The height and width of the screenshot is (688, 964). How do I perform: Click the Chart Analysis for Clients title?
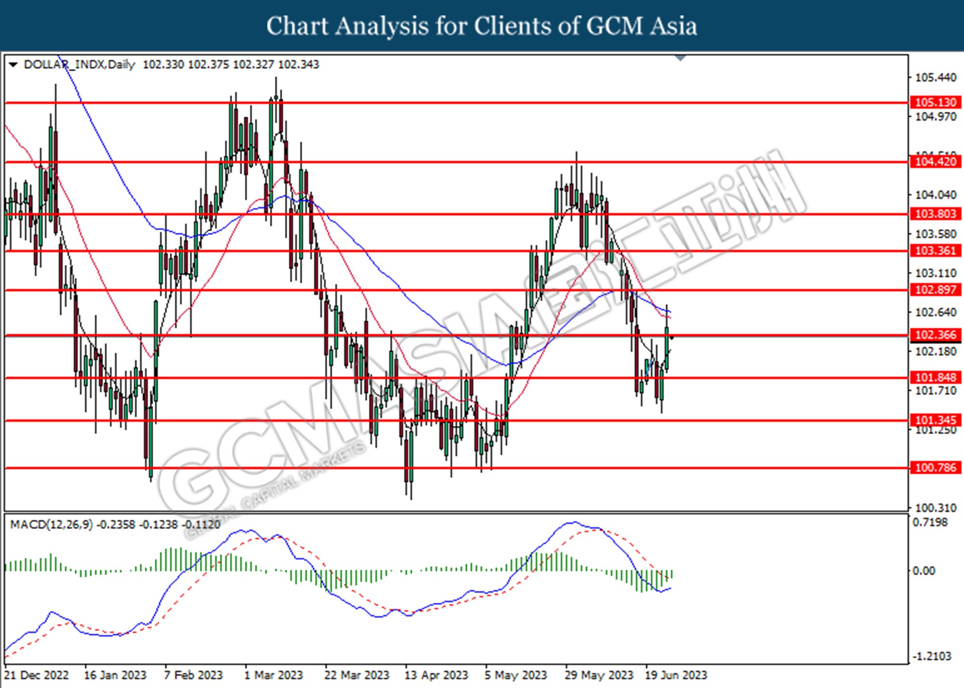point(482,26)
